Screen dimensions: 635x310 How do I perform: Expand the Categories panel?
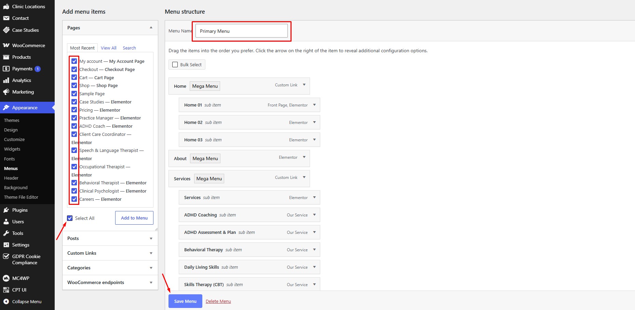click(x=151, y=268)
